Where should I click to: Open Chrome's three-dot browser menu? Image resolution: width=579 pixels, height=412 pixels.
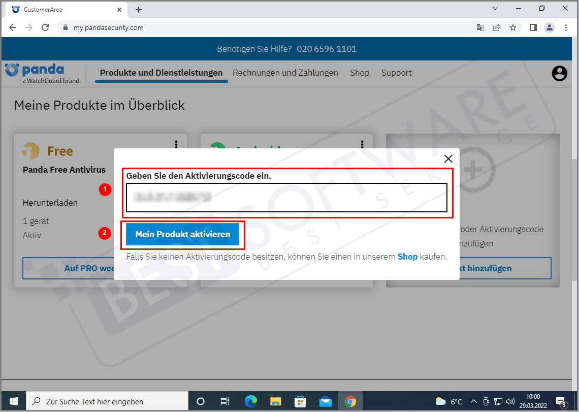click(x=566, y=27)
